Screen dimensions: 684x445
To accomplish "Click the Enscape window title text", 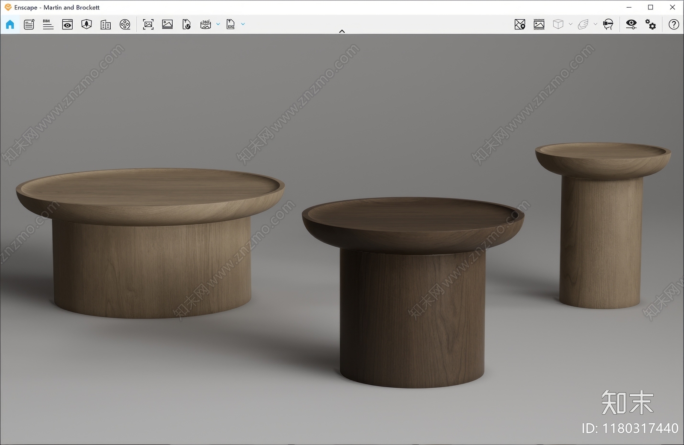I will (57, 7).
